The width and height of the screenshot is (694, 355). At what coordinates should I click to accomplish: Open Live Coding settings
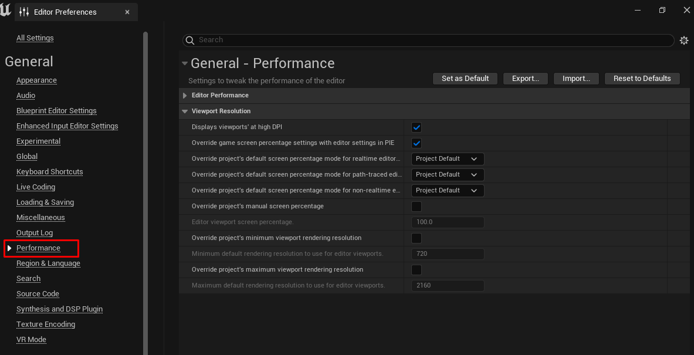pyautogui.click(x=36, y=187)
